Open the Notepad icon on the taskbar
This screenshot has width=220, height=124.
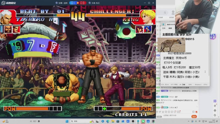138,121
